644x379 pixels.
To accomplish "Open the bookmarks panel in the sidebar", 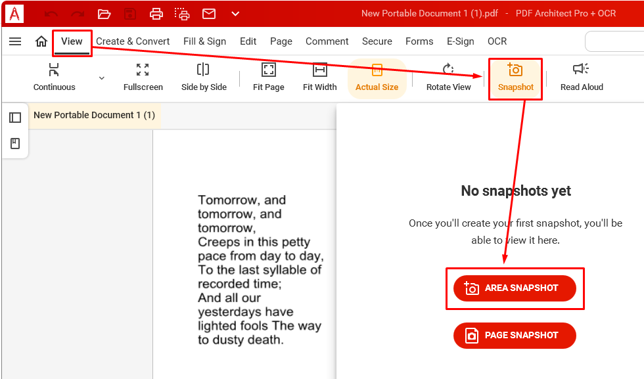I will 14,143.
